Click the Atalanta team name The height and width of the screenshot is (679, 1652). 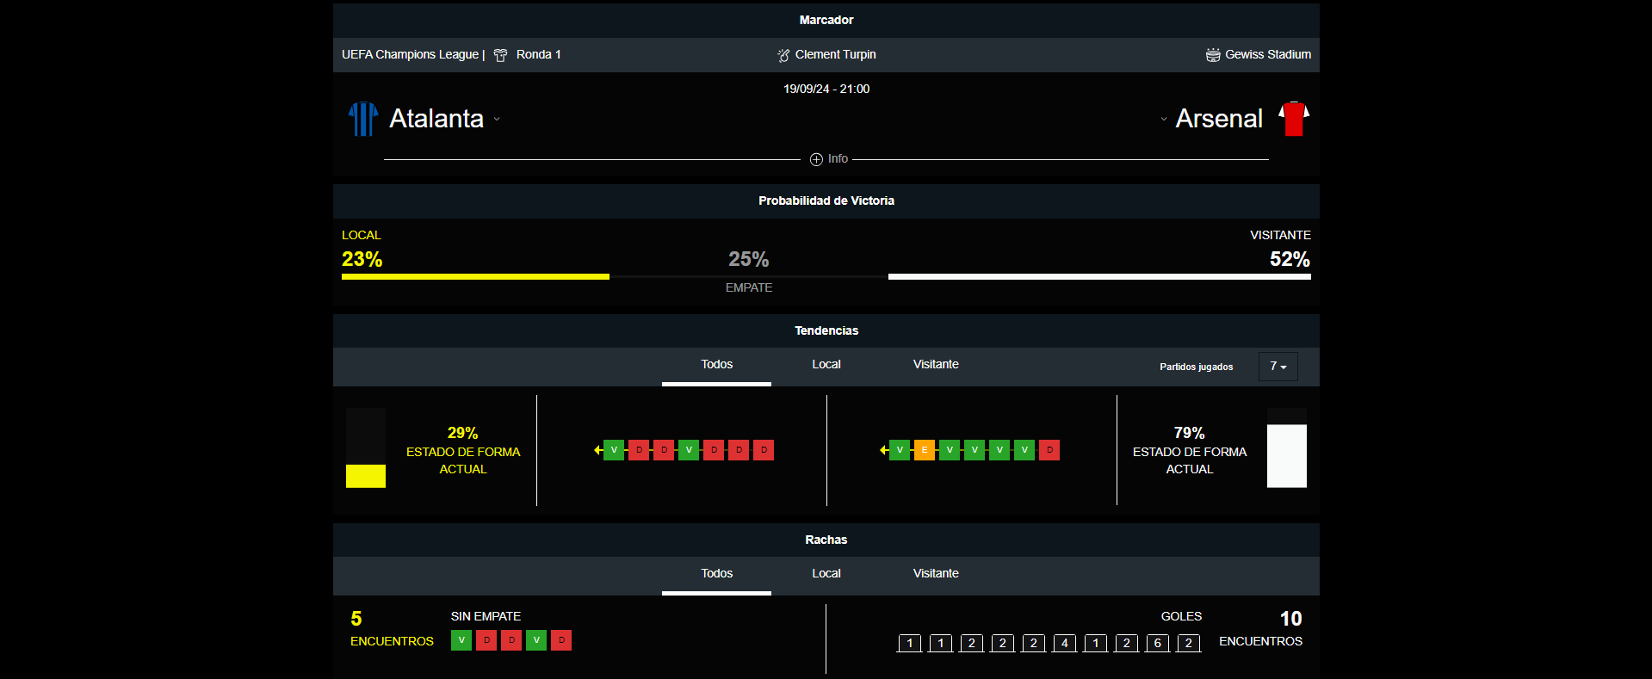436,119
